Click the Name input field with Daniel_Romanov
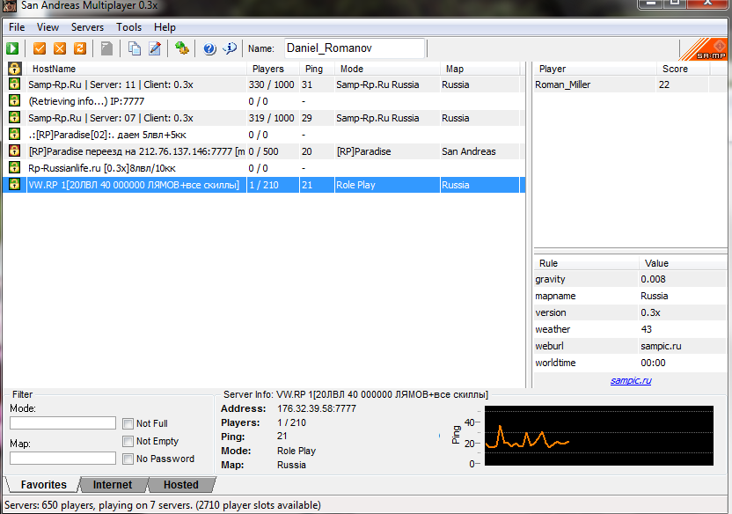732x514 pixels. click(x=355, y=48)
